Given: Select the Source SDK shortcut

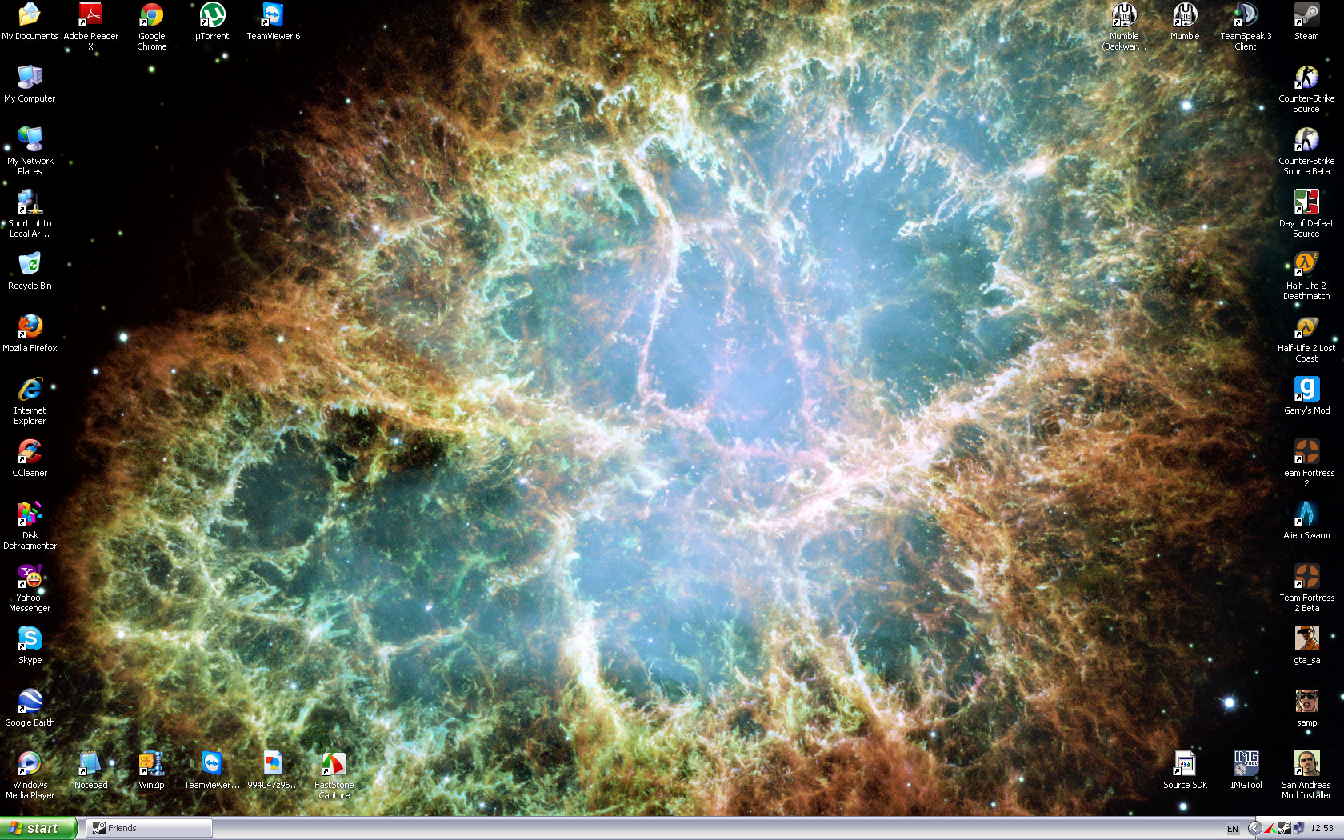Looking at the screenshot, I should tap(1185, 770).
